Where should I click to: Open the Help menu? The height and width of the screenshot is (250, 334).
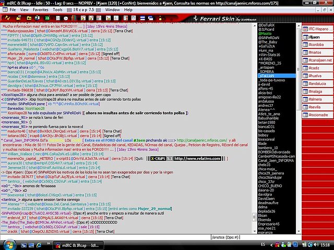[x=128, y=10]
